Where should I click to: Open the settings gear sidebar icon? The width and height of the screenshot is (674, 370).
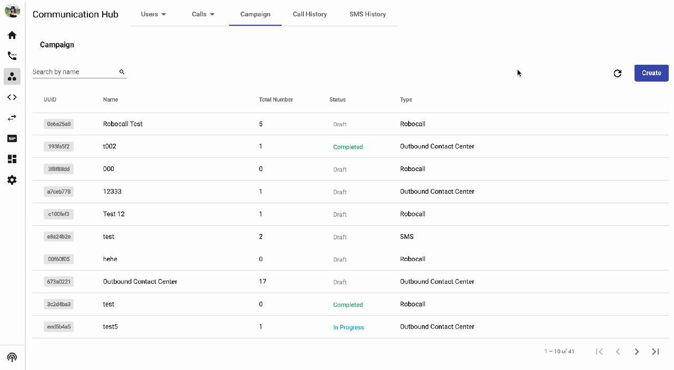point(12,180)
